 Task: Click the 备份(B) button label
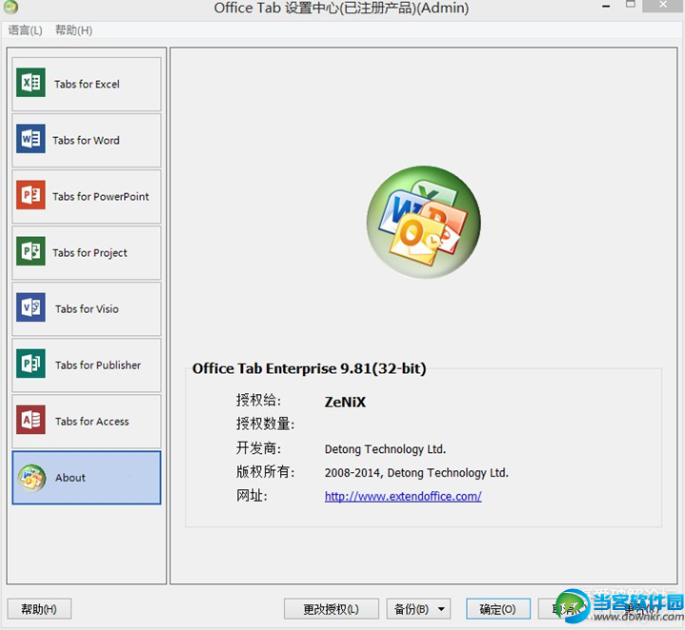point(411,609)
